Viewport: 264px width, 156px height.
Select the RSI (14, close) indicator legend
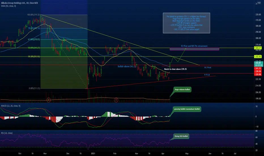7,133
